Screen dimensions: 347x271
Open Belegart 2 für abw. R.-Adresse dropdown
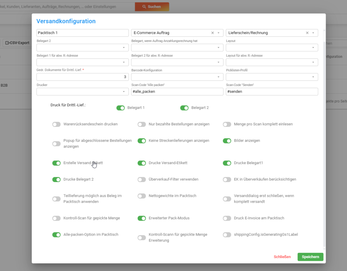click(177, 62)
